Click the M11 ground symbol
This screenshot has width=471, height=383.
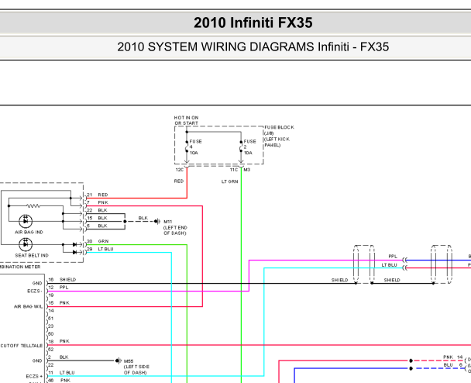pos(157,222)
